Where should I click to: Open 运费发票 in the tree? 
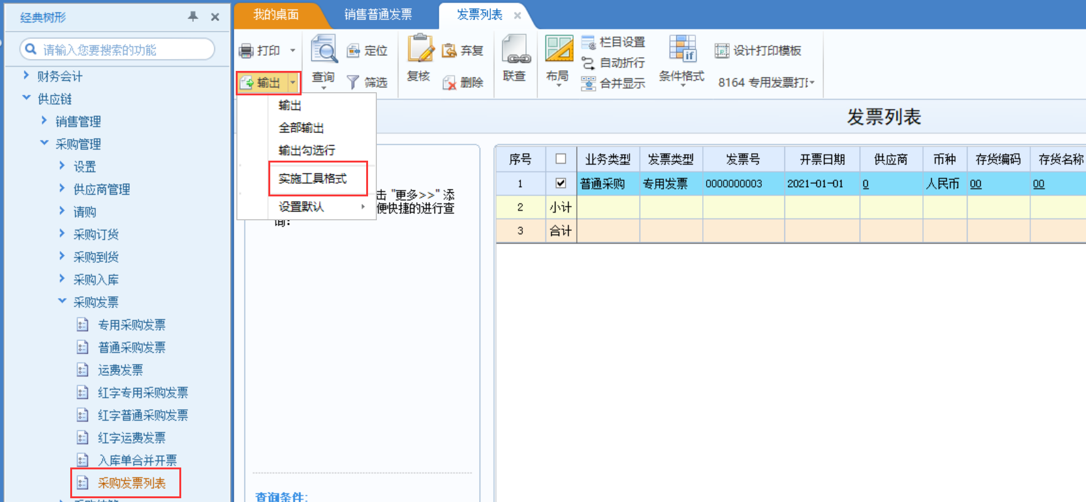coord(120,370)
